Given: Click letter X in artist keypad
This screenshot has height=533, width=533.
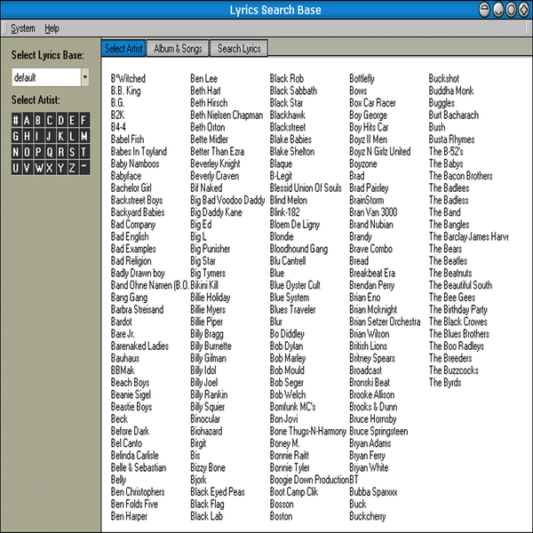Looking at the screenshot, I should click(x=50, y=168).
